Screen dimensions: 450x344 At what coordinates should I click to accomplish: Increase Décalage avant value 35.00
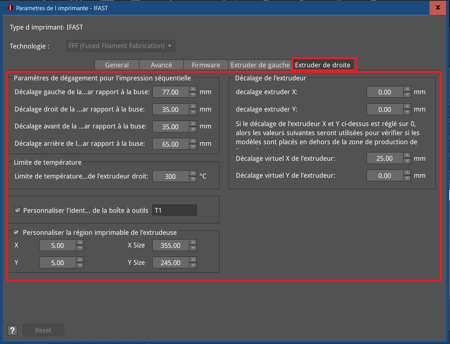(x=193, y=124)
